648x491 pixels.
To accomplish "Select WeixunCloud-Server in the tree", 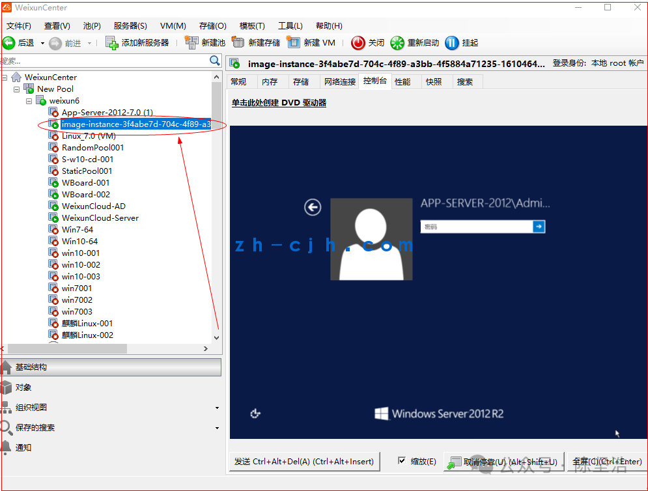I will 100,217.
